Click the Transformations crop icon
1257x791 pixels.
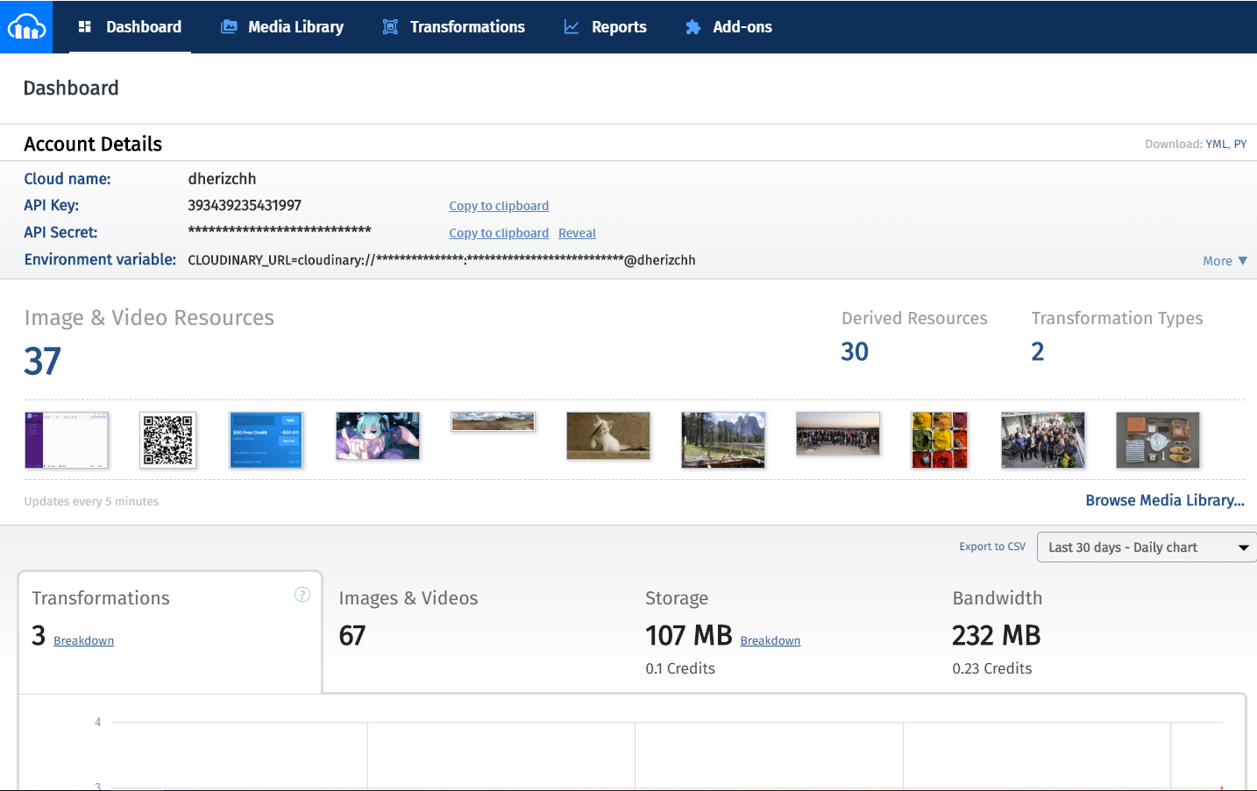[390, 27]
